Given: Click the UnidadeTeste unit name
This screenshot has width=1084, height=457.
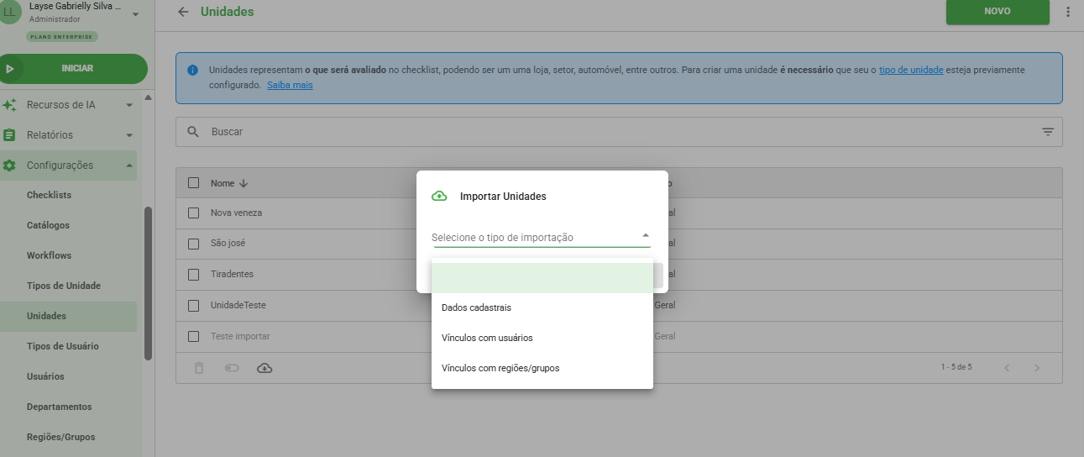Looking at the screenshot, I should coord(238,305).
